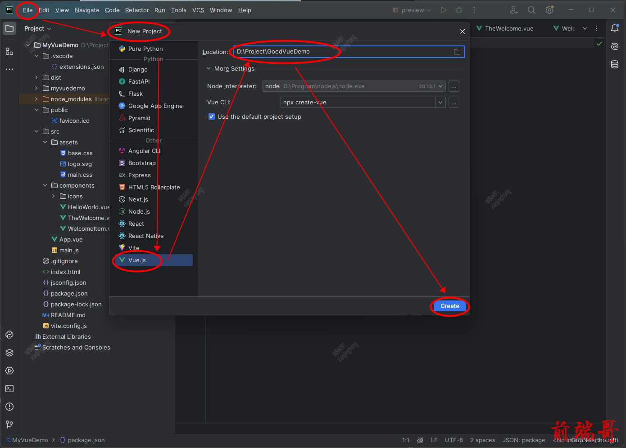
Task: Click MyVueDemo breadcrumb in status bar
Action: (x=27, y=440)
